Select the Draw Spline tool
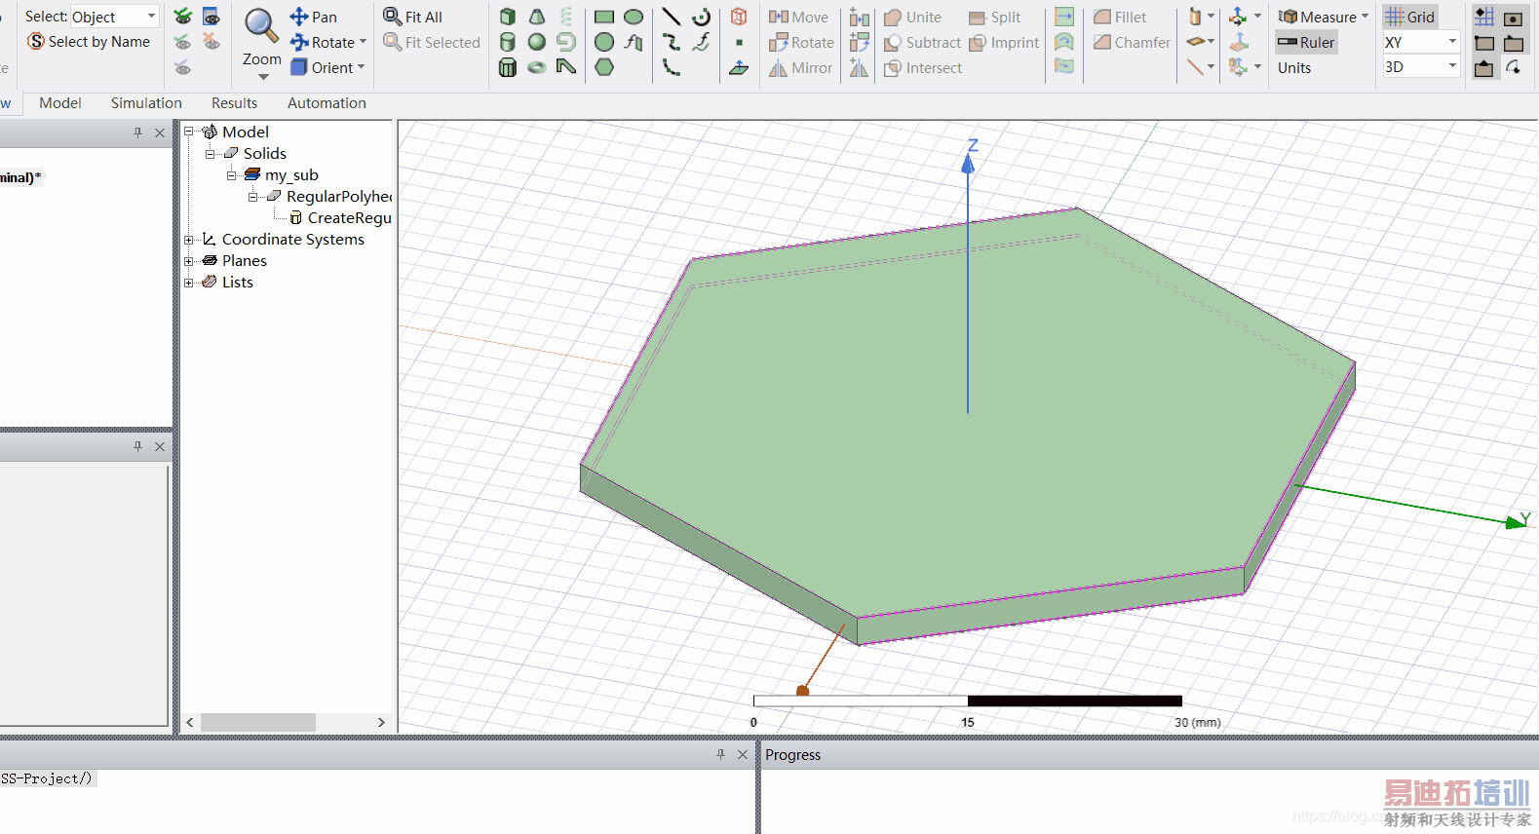 pyautogui.click(x=672, y=42)
